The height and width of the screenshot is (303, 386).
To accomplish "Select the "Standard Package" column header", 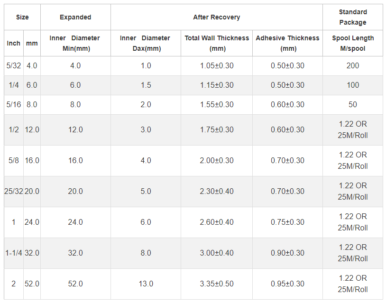I will [x=353, y=17].
